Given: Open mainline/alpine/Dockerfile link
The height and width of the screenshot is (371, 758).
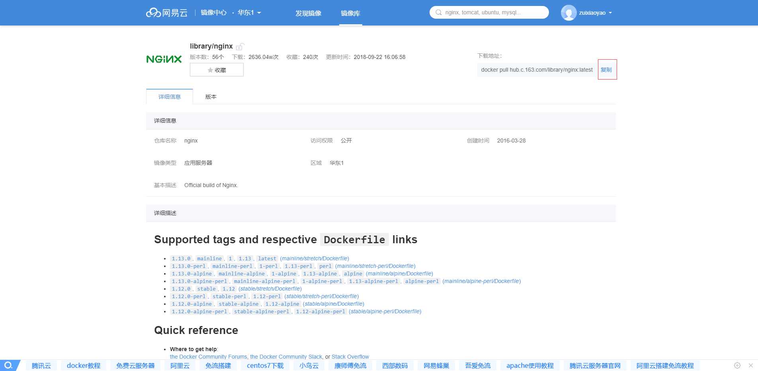Looking at the screenshot, I should (x=399, y=274).
